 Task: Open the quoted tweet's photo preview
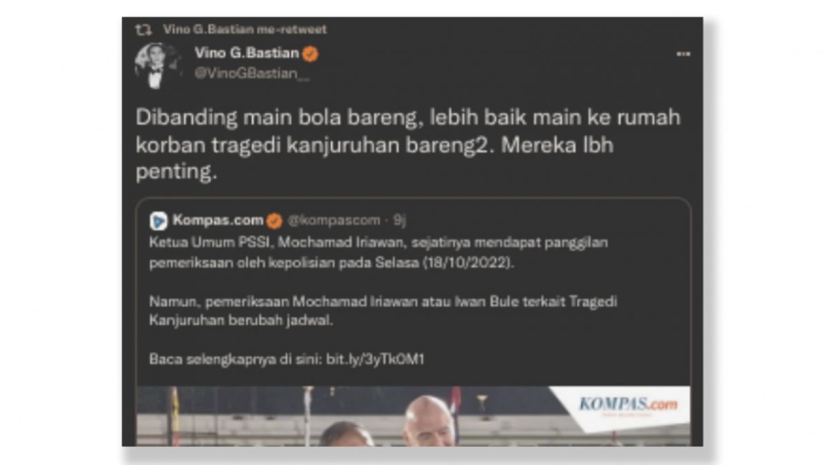point(413,415)
